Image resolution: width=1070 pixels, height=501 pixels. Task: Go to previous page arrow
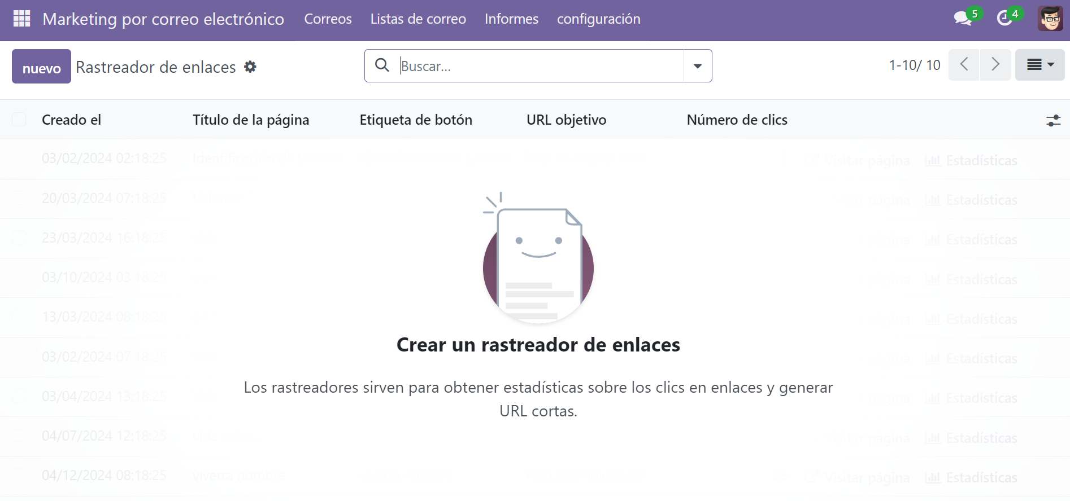[x=964, y=65]
